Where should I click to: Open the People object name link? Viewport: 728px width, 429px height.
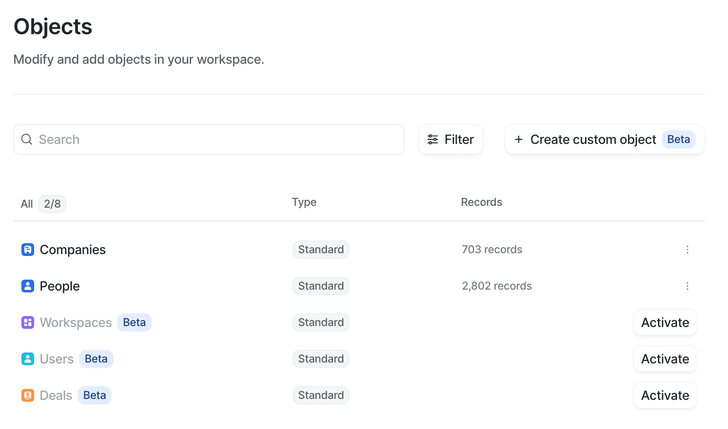[x=60, y=286]
